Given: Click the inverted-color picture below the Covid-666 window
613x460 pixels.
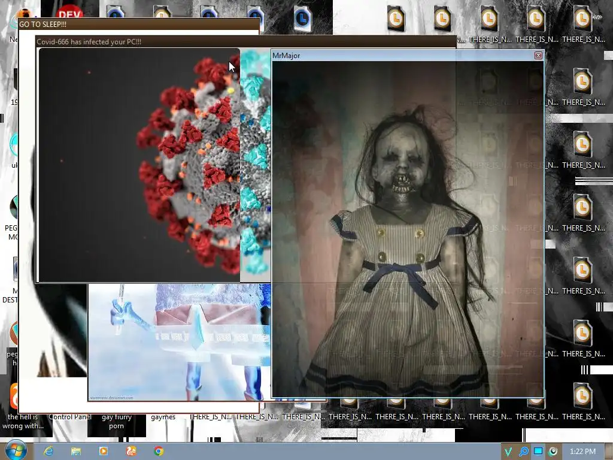Looking at the screenshot, I should (x=179, y=341).
